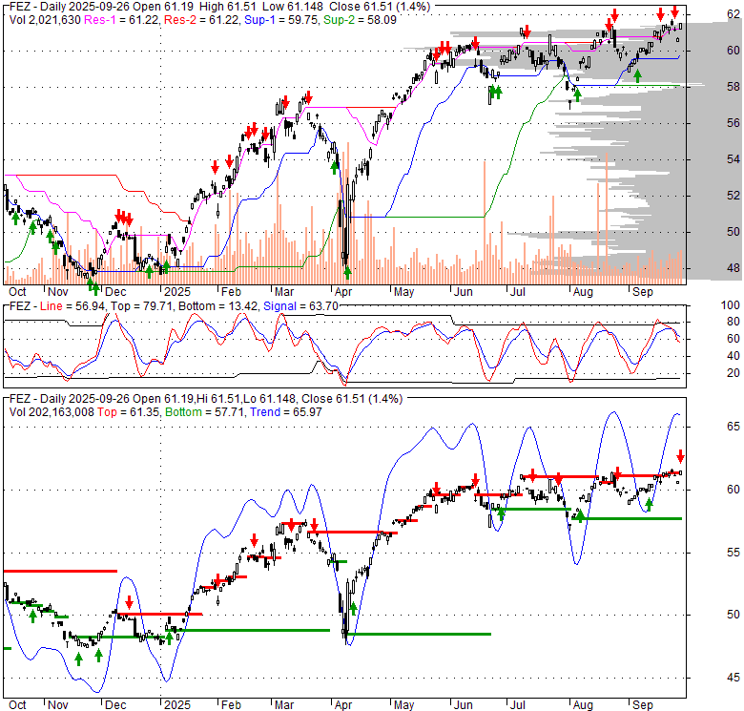Click the 58 price tick on top chart
Viewport: 744px width, 711px height.
(734, 87)
